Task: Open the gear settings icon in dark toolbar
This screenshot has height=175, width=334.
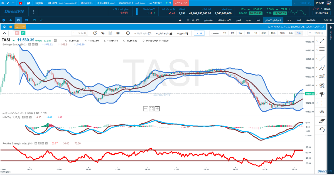Action: 4,20
